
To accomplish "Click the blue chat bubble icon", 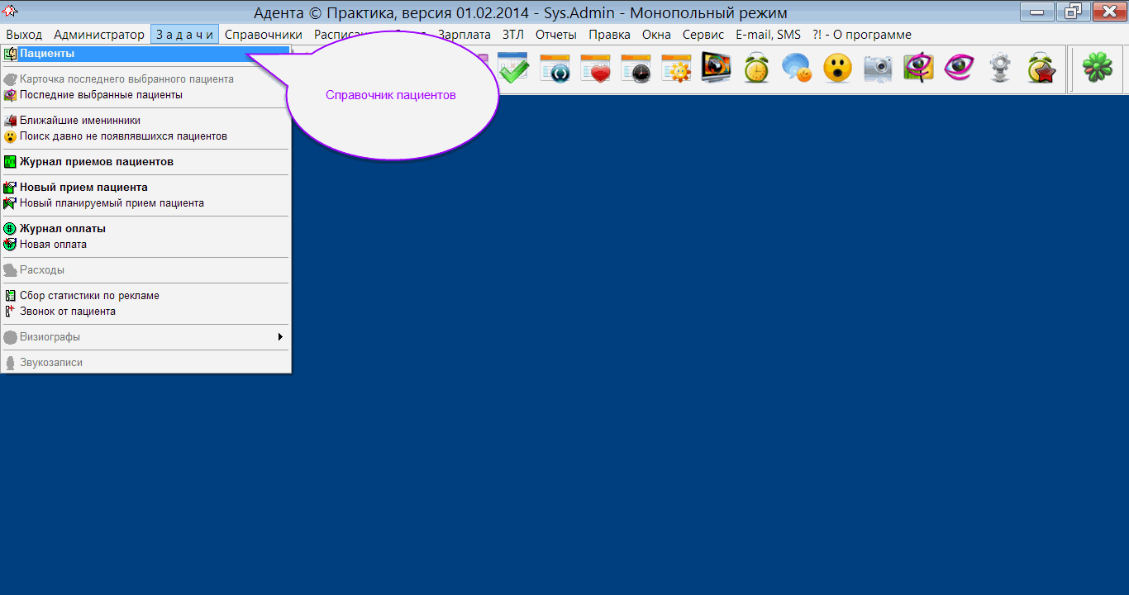I will [x=797, y=68].
